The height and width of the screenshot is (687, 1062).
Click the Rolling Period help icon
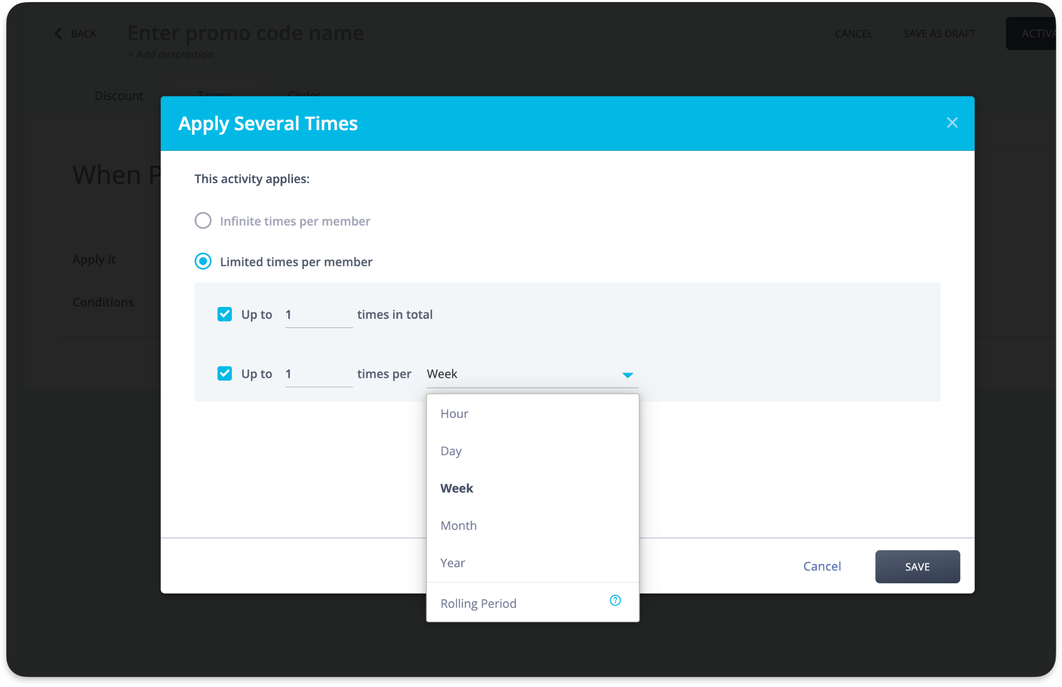(x=615, y=600)
